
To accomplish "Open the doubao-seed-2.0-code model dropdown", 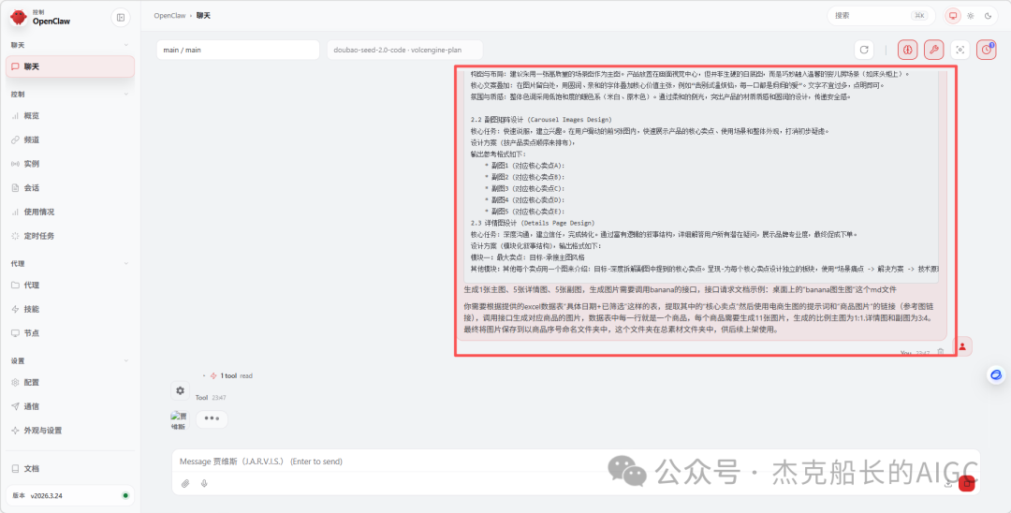I will [x=405, y=50].
